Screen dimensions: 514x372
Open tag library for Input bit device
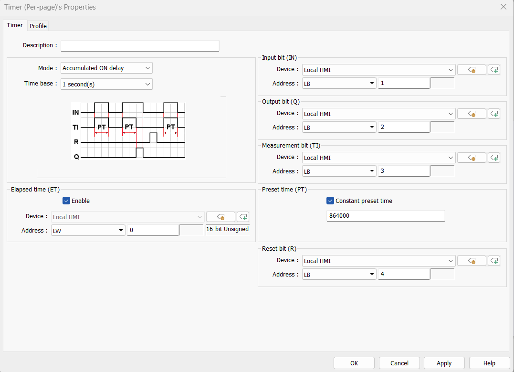point(472,70)
